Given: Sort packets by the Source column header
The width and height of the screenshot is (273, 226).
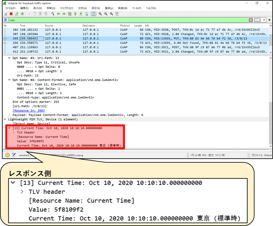Looking at the screenshot, I should pyautogui.click(x=49, y=25).
